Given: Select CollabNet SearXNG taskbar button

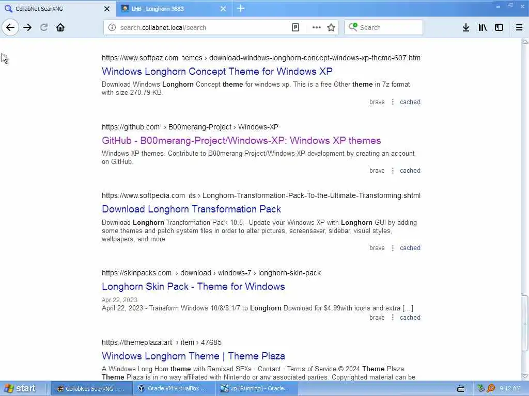Looking at the screenshot, I should 91,389.
